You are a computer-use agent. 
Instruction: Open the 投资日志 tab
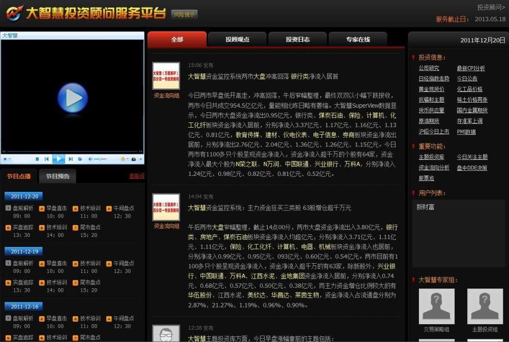pyautogui.click(x=298, y=39)
